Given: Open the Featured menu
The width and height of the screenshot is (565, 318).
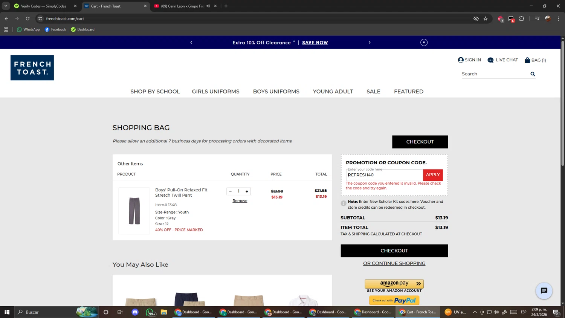Looking at the screenshot, I should coord(409,92).
